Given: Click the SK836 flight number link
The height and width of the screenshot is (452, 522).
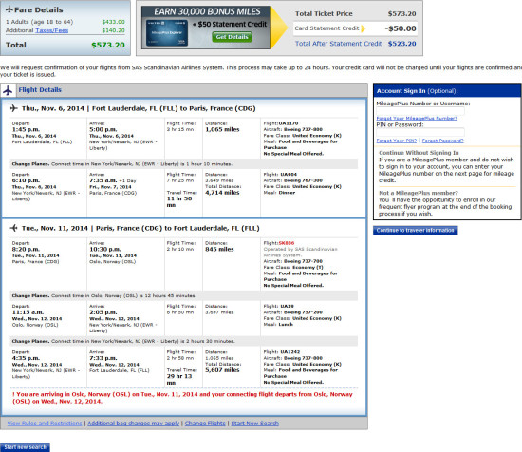Looking at the screenshot, I should [x=287, y=243].
